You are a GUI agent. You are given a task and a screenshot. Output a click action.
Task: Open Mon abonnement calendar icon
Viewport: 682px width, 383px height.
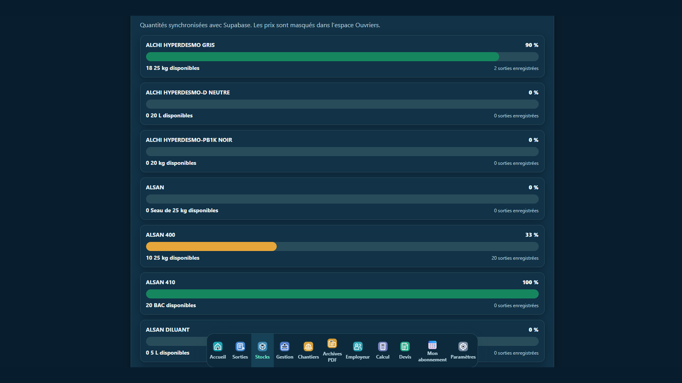coord(432,345)
